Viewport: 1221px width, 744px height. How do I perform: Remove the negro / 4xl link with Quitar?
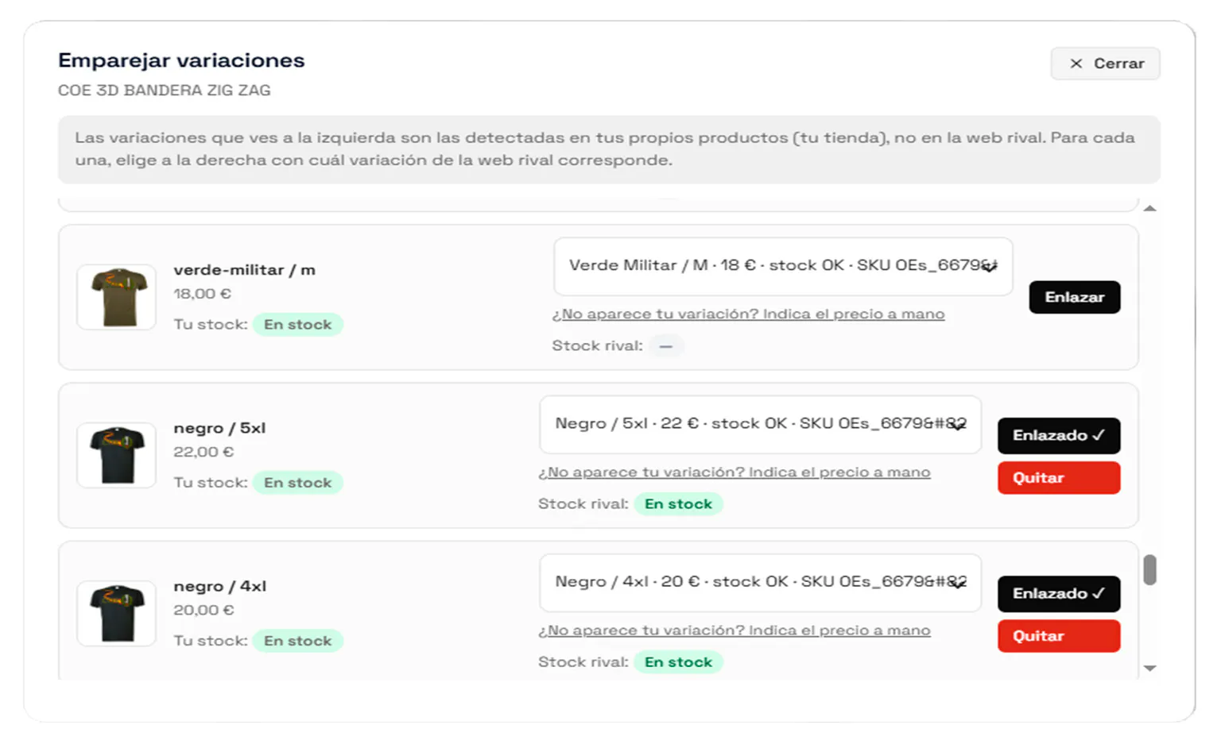(1059, 636)
